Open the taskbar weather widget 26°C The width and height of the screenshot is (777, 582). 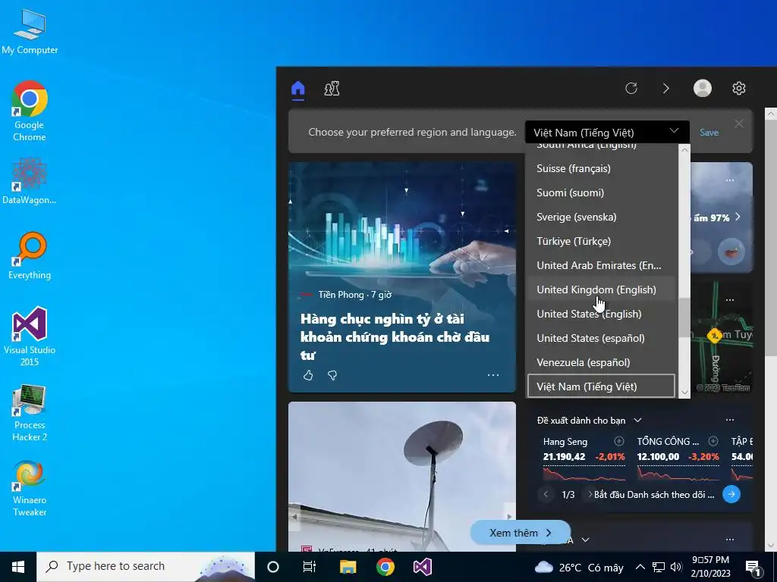579,567
